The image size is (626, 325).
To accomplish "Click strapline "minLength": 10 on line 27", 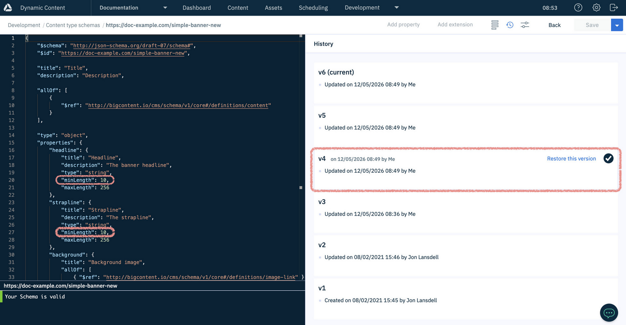I will [x=85, y=232].
